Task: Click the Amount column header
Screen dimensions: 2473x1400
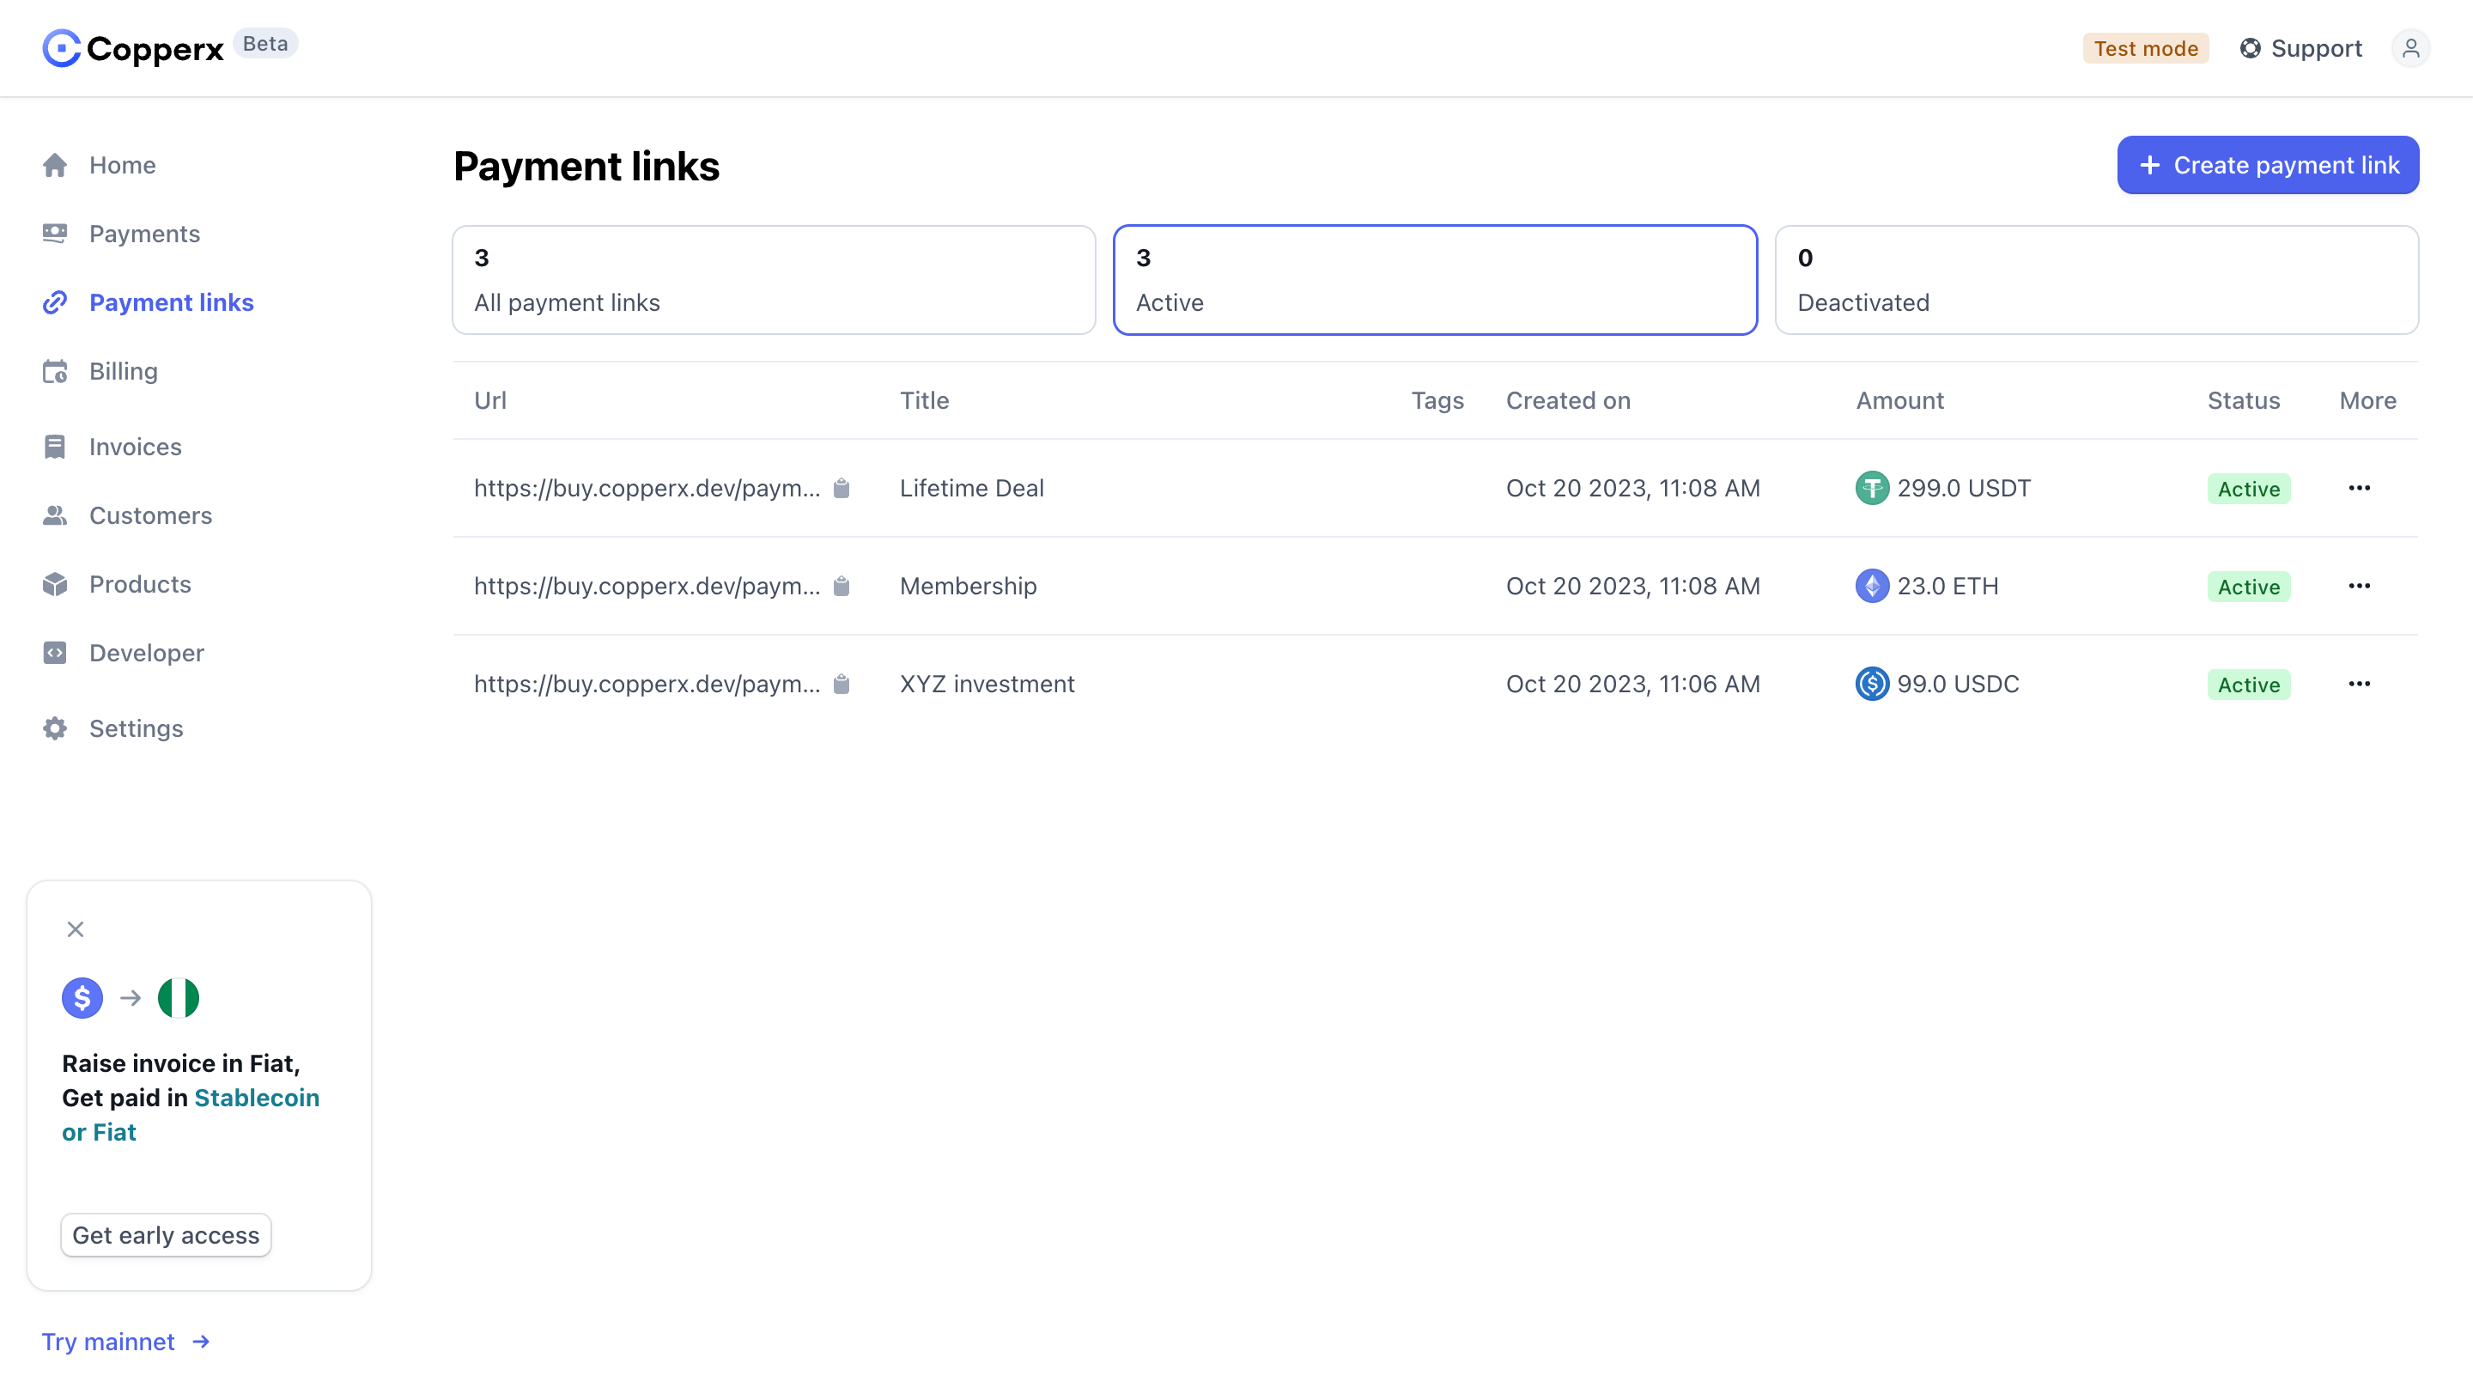Action: pos(1899,401)
